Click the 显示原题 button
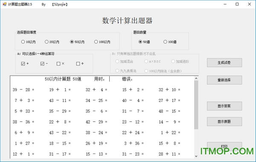 (224, 121)
